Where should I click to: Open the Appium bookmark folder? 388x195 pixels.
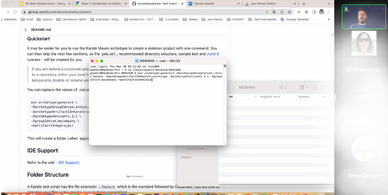click(x=45, y=19)
